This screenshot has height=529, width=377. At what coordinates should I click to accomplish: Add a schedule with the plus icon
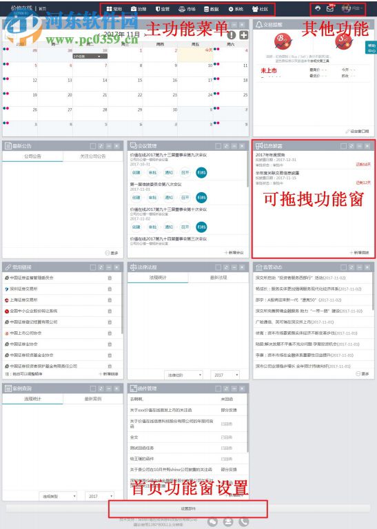[243, 34]
